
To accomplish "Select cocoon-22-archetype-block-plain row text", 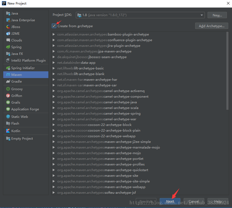I will tap(99, 131).
